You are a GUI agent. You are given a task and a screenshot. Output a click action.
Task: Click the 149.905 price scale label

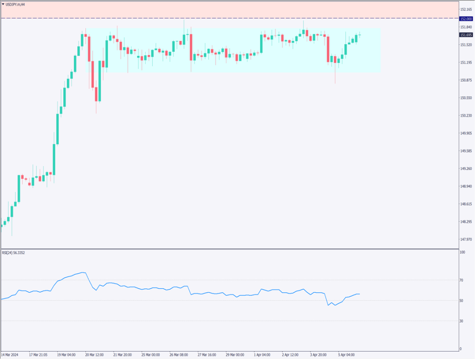(x=466, y=133)
